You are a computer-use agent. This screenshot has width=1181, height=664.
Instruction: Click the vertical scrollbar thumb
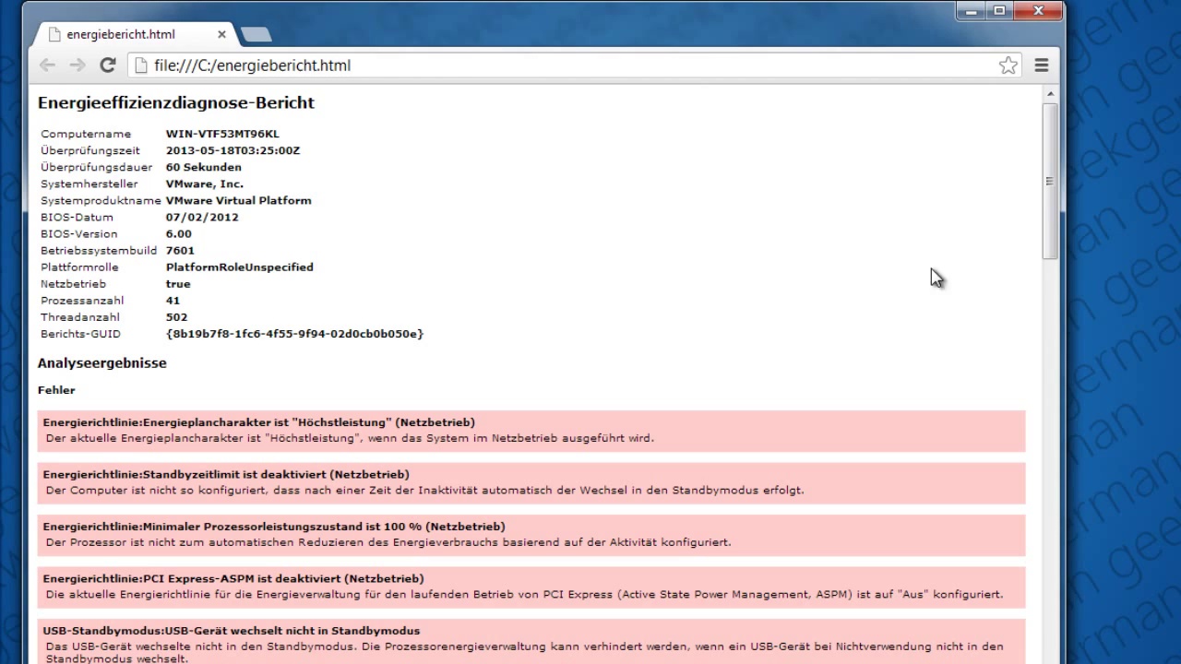click(1050, 180)
